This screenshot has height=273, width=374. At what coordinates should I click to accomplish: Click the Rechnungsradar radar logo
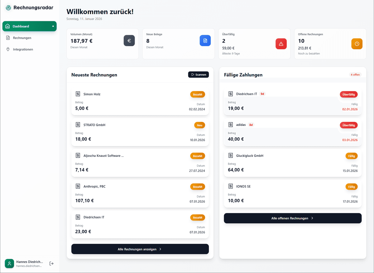coord(8,8)
